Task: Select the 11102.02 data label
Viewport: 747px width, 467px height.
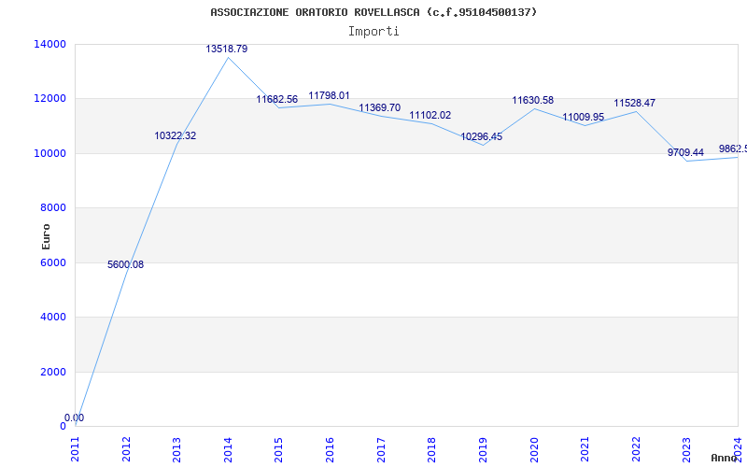Action: (430, 115)
